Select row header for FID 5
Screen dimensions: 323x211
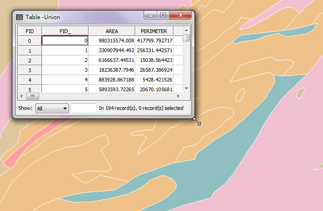coord(30,88)
